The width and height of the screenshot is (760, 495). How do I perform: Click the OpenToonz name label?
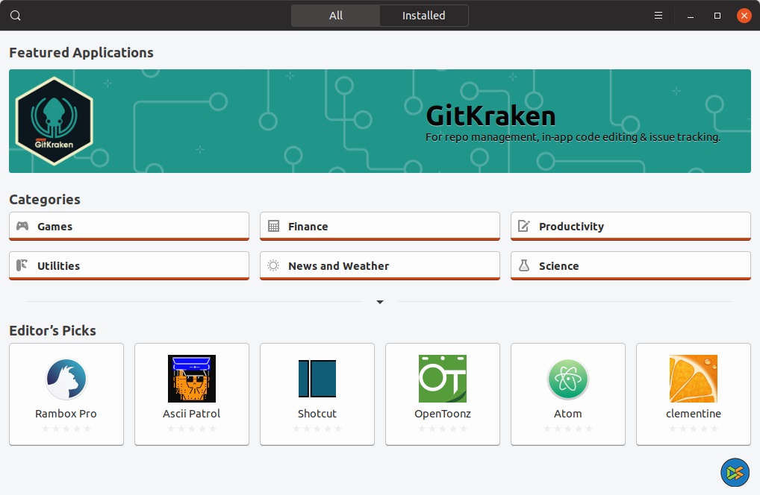pos(443,414)
